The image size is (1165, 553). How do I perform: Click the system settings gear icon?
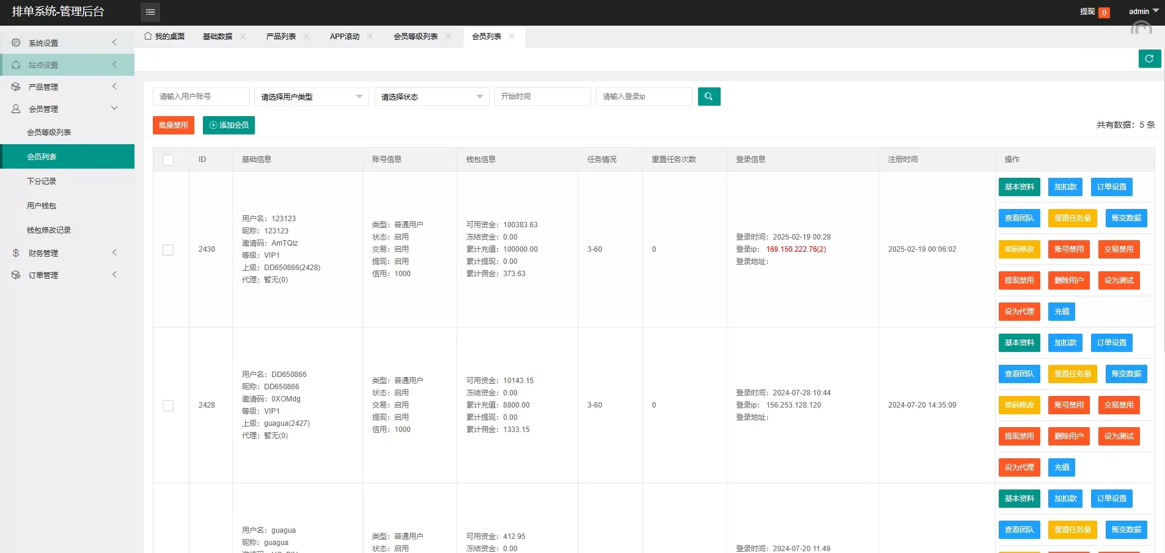coord(16,43)
